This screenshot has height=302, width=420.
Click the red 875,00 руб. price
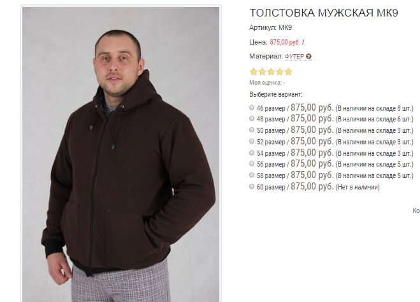click(x=285, y=42)
